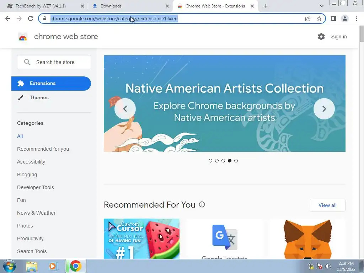Show the next carousel banner
The width and height of the screenshot is (364, 273).
[324, 109]
